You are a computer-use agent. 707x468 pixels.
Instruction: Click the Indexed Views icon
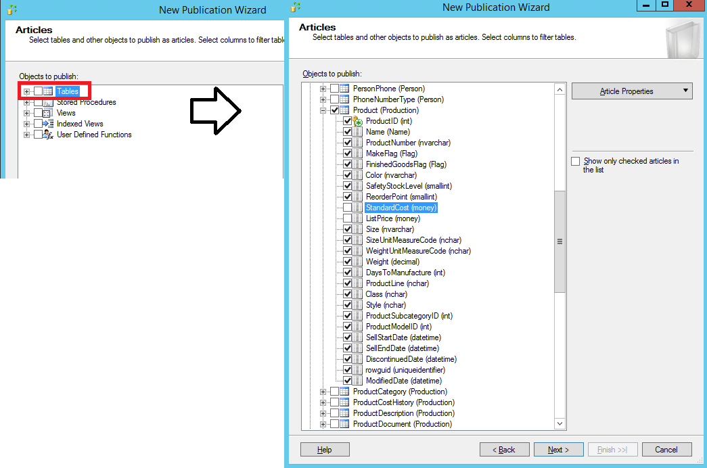[48, 124]
